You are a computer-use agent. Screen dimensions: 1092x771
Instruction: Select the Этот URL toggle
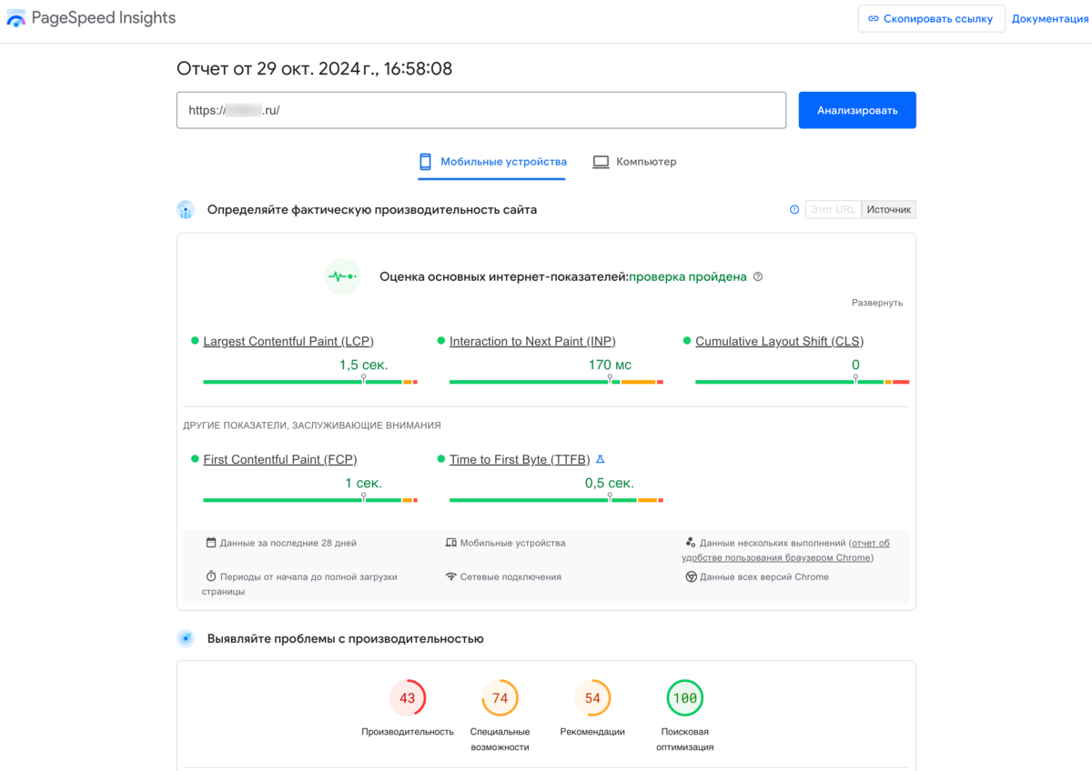coord(833,209)
